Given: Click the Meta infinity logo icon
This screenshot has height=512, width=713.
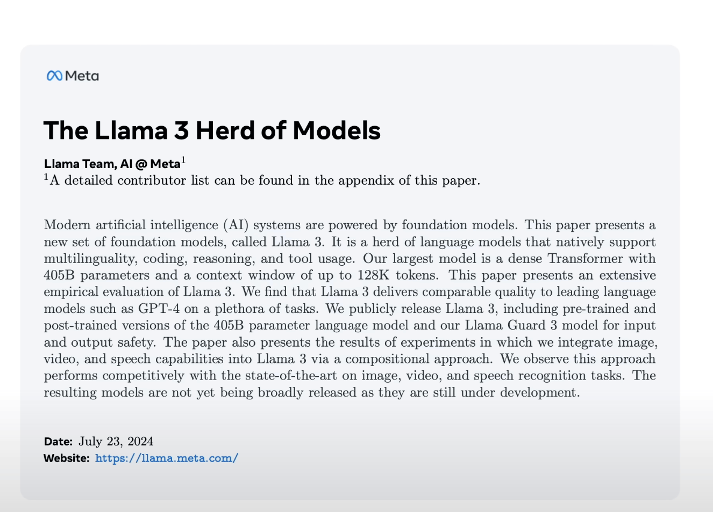Looking at the screenshot, I should pyautogui.click(x=54, y=76).
